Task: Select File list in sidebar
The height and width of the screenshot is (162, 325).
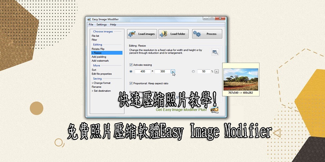Action: click(x=95, y=36)
